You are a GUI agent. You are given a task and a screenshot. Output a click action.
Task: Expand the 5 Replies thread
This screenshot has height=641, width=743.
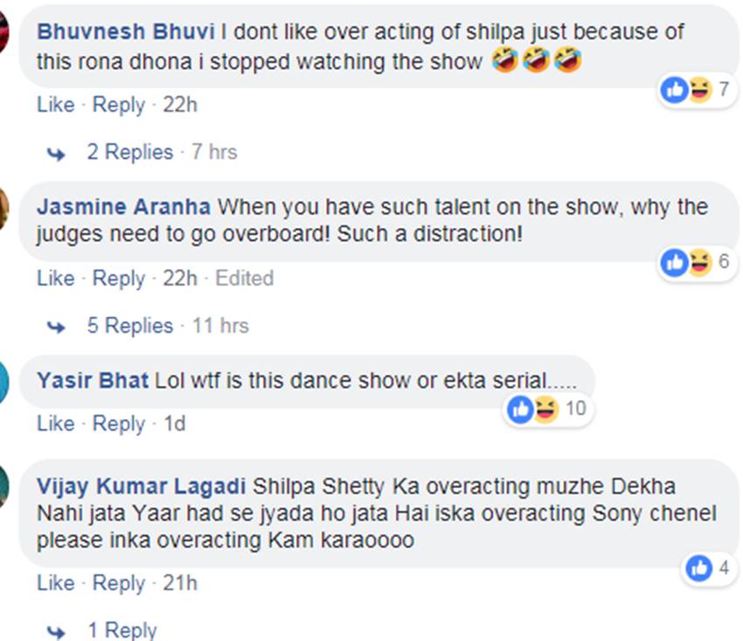129,326
